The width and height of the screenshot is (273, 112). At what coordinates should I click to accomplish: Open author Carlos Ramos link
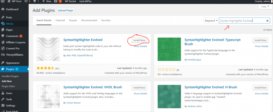(74, 103)
